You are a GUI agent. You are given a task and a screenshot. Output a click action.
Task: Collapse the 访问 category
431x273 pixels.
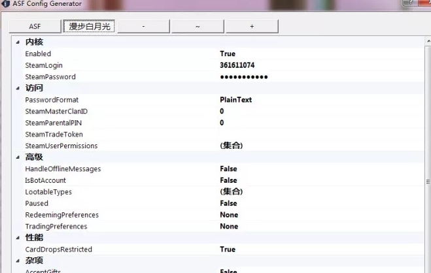(18, 88)
